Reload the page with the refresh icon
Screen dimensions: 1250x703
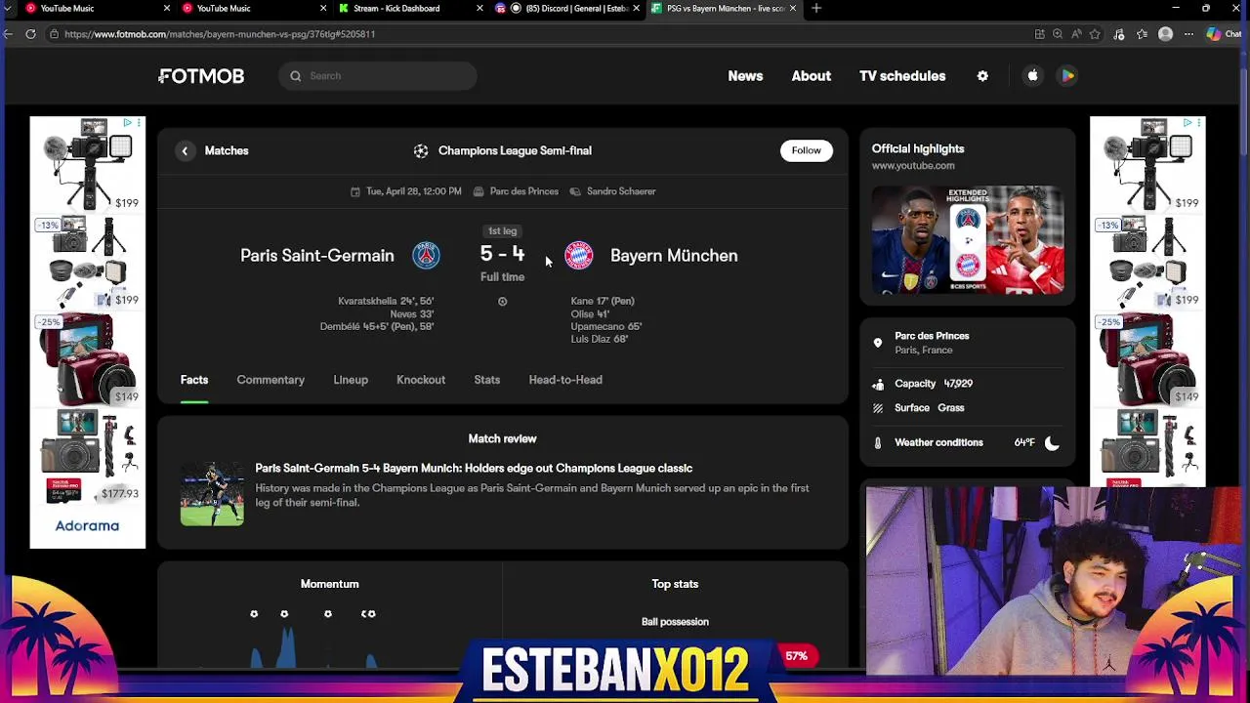click(x=30, y=34)
